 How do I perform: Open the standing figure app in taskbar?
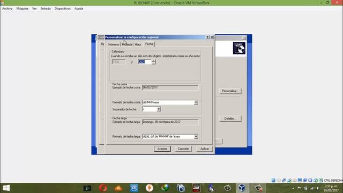(211, 188)
